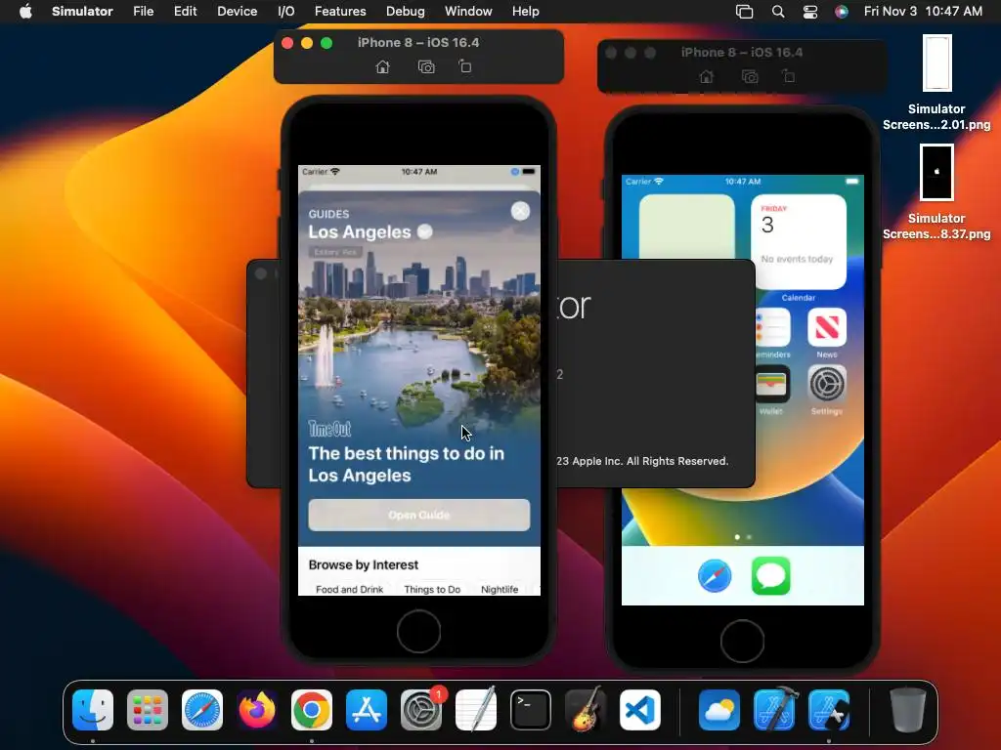Open Xcode from the Dock
Image resolution: width=1001 pixels, height=750 pixels.
pyautogui.click(x=774, y=710)
